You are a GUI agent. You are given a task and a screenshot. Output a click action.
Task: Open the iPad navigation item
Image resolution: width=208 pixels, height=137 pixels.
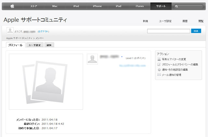[x=118, y=6]
